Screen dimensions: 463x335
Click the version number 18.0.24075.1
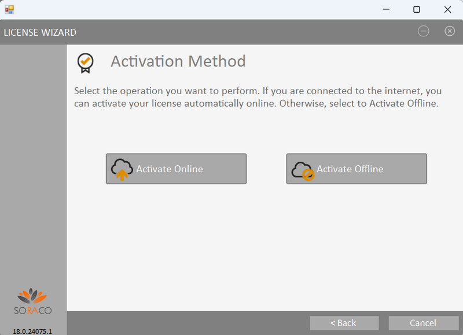click(33, 332)
